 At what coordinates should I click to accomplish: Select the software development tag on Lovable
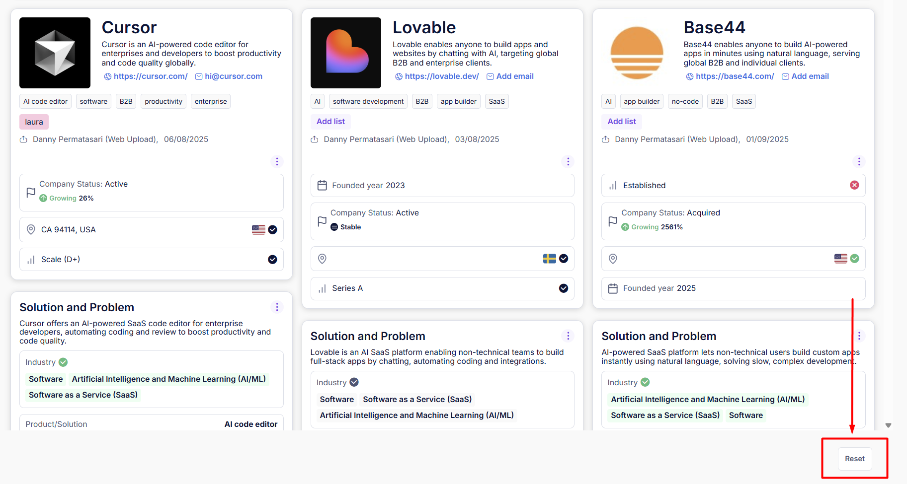(x=368, y=101)
